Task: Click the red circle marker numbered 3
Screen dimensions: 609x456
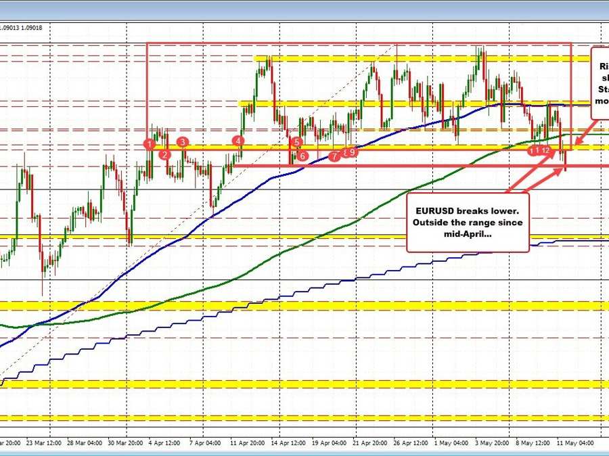Action: point(183,141)
